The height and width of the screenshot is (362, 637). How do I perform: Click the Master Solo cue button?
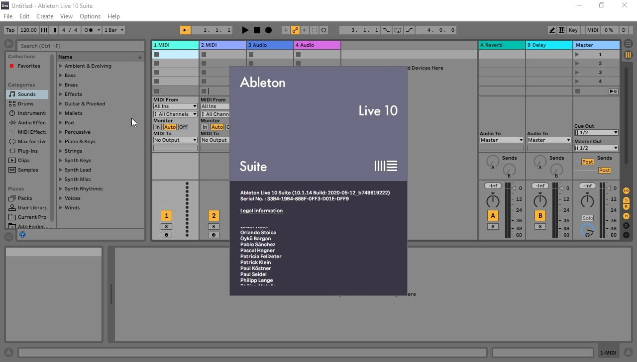point(588,218)
